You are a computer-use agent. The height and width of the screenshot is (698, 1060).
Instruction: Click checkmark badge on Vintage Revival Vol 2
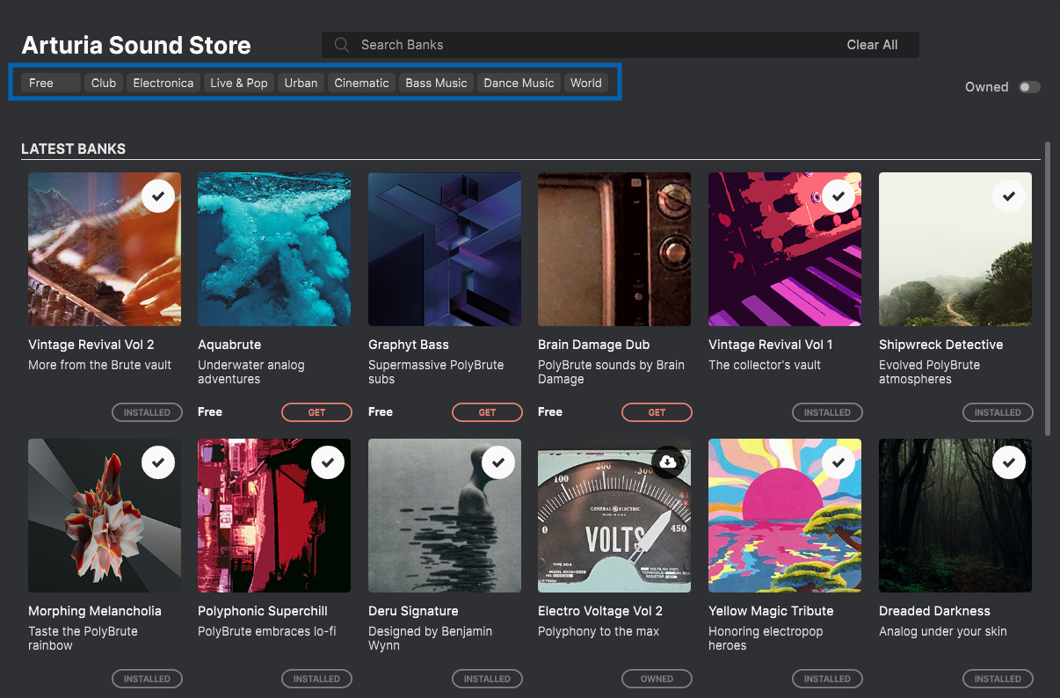click(x=158, y=196)
